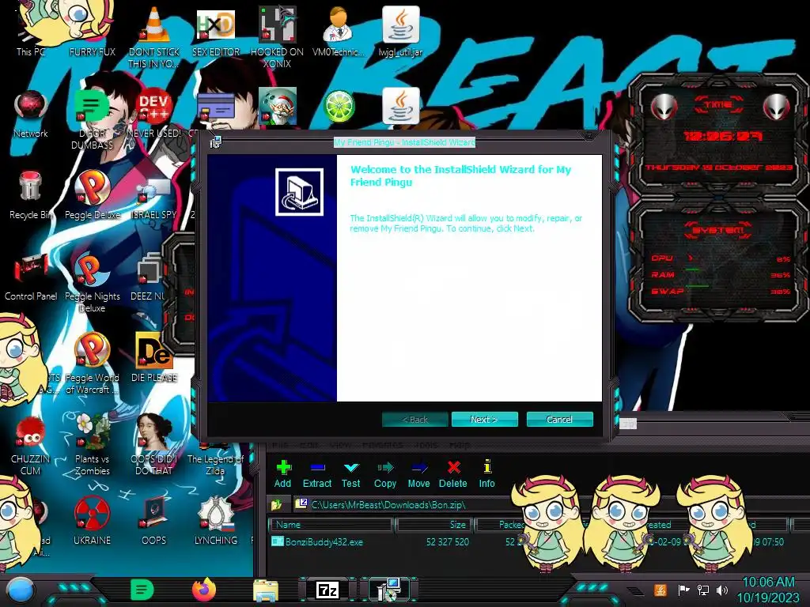Image resolution: width=810 pixels, height=607 pixels.
Task: Select the VLC traffic cone desktop icon
Action: click(x=154, y=37)
